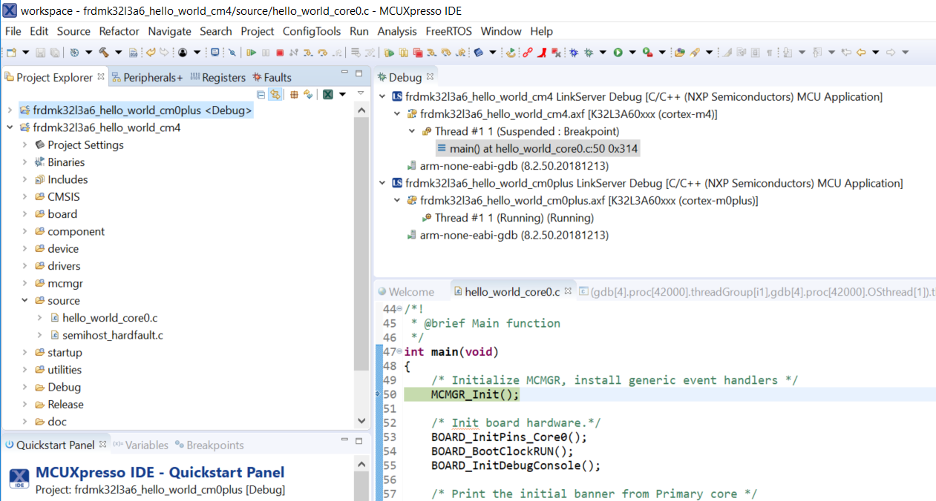The width and height of the screenshot is (936, 501).
Task: Click the Skip All Breakpoints icon
Action: tap(232, 53)
